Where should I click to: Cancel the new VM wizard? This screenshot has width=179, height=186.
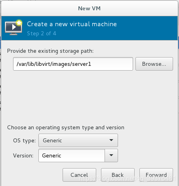coord(79,175)
